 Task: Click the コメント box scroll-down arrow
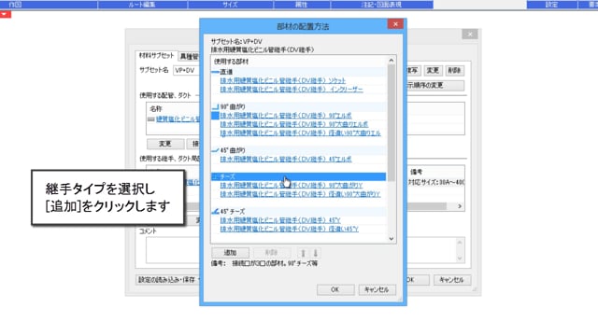coord(460,259)
